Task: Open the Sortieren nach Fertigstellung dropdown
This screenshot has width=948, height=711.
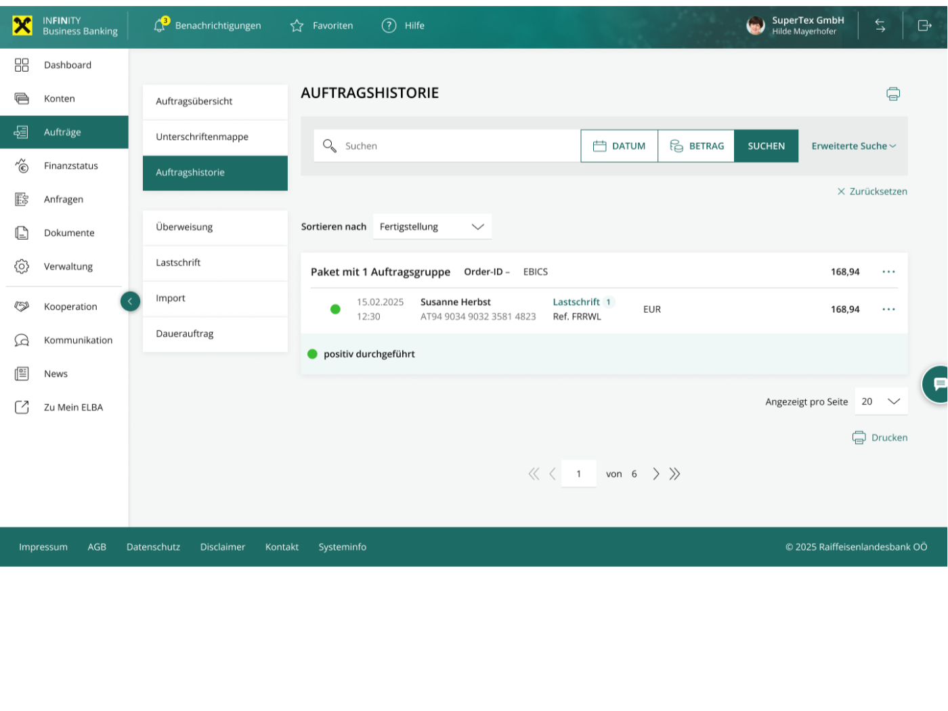Action: click(432, 227)
